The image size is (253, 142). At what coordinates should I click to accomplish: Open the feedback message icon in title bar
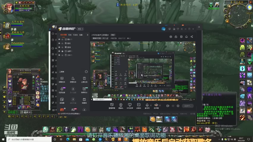[170, 29]
